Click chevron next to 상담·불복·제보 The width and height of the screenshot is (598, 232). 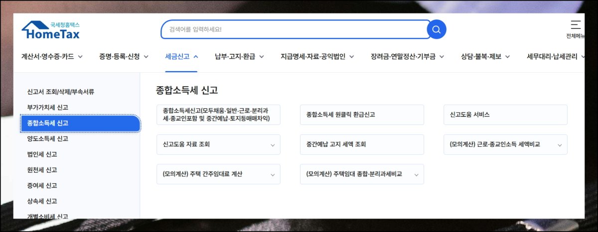pyautogui.click(x=507, y=57)
